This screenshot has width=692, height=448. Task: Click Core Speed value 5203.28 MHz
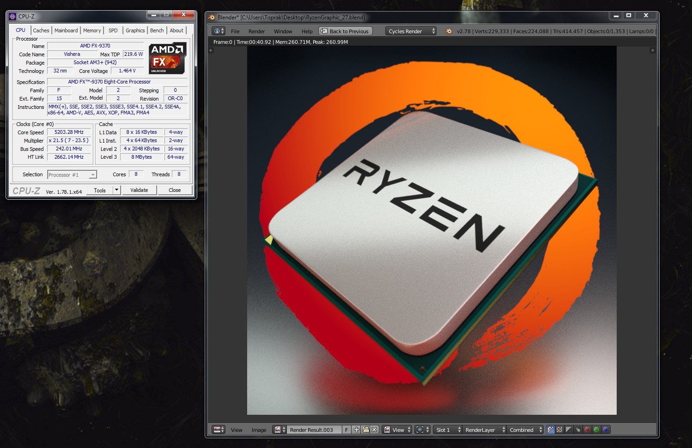coord(69,132)
